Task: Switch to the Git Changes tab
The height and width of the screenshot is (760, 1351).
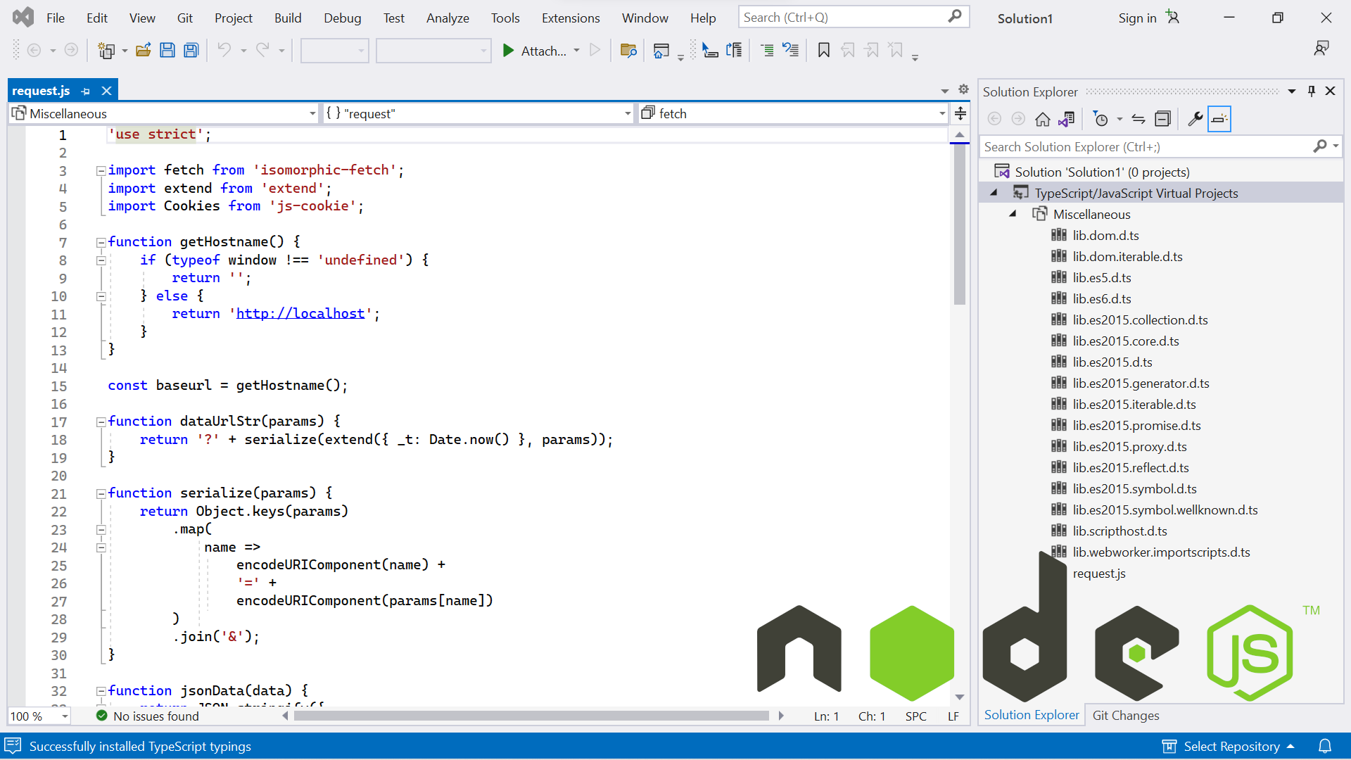Action: pyautogui.click(x=1126, y=715)
